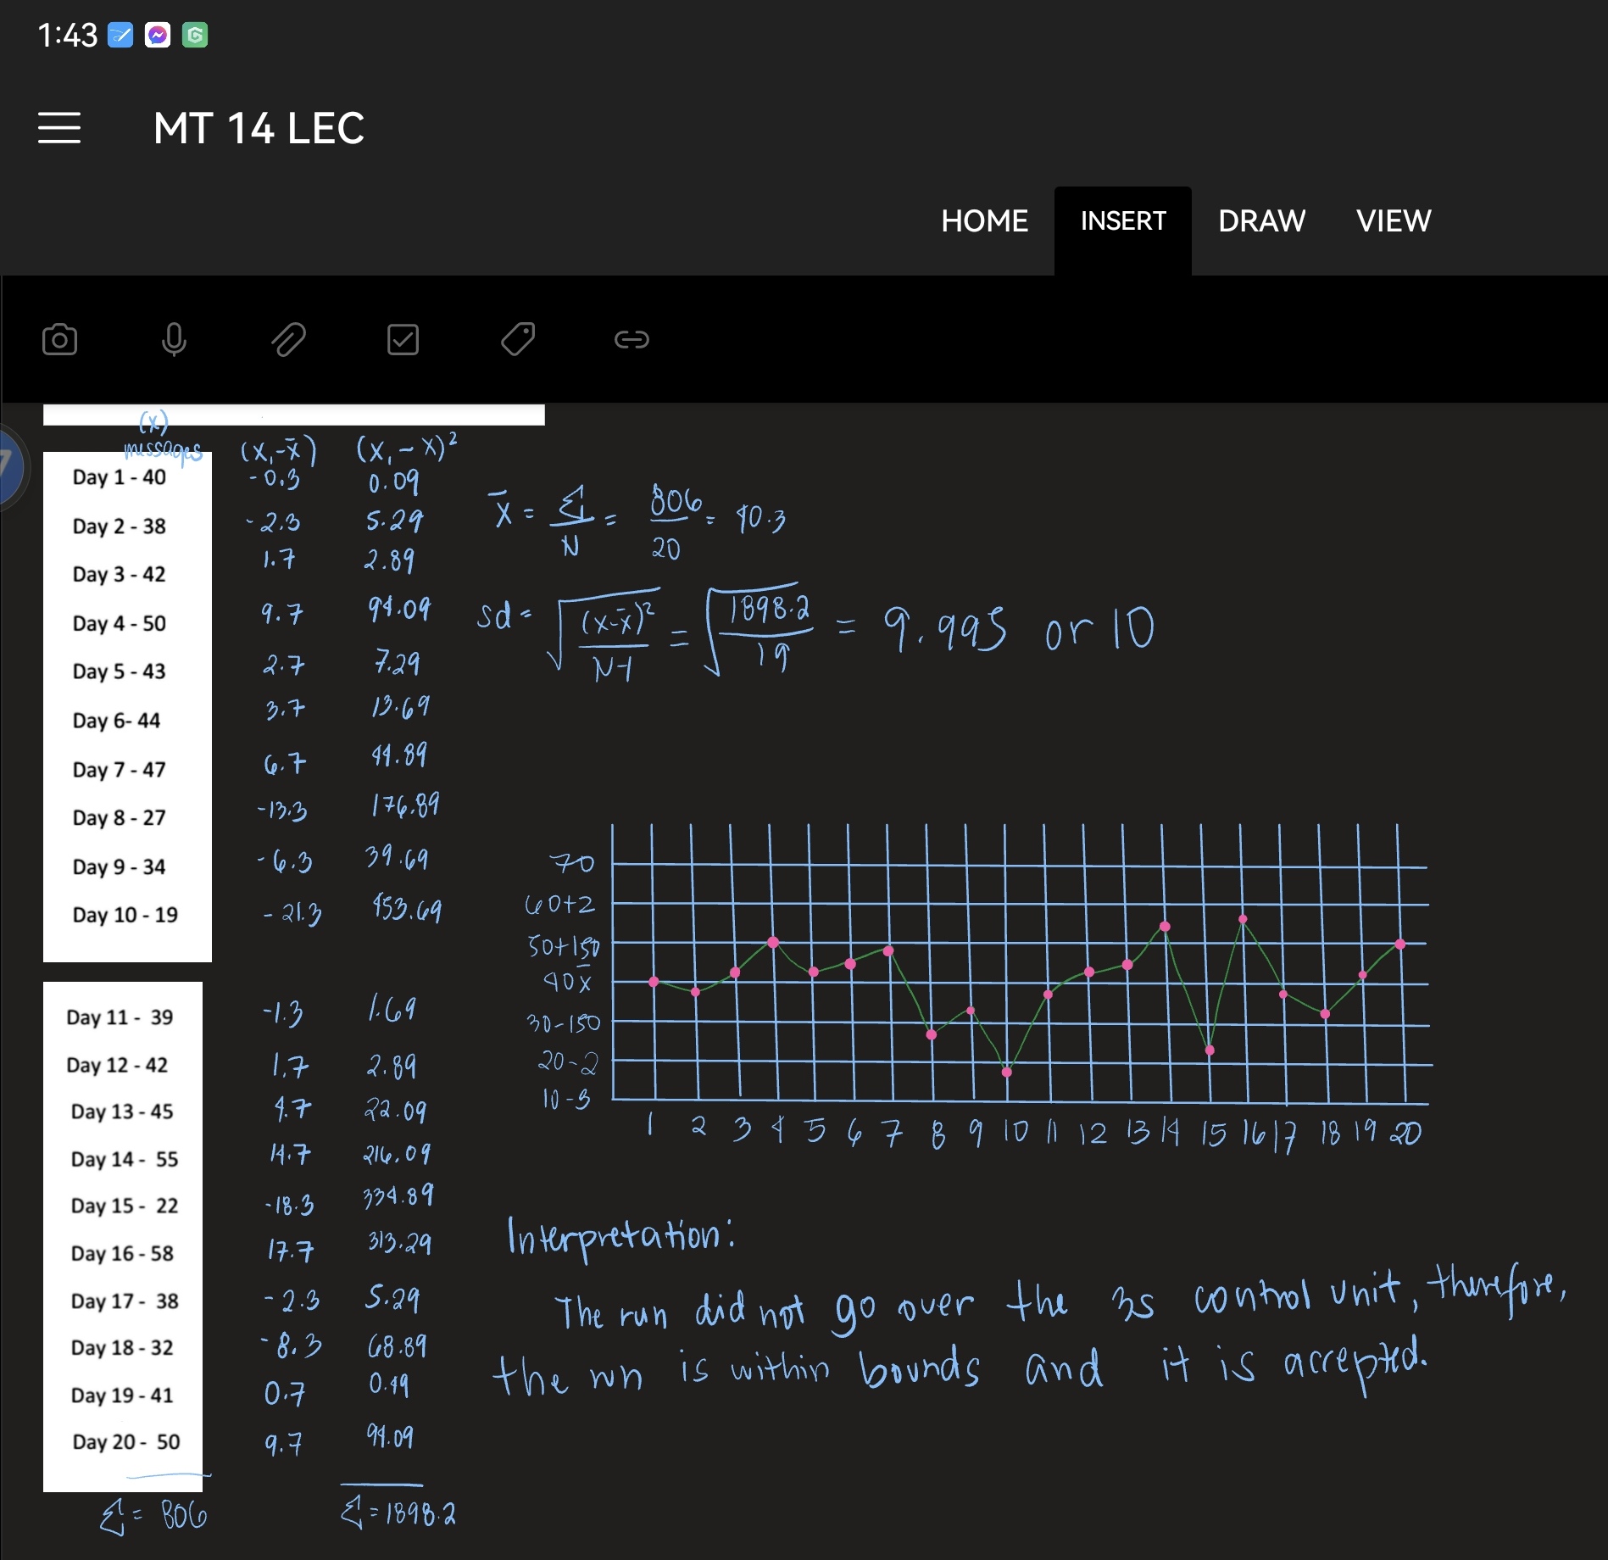Tap the green notification icon in status bar
Screen dimensions: 1608x1560
[195, 35]
